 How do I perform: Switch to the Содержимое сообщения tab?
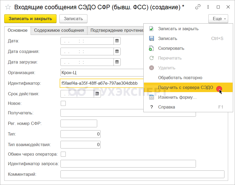click(59, 30)
